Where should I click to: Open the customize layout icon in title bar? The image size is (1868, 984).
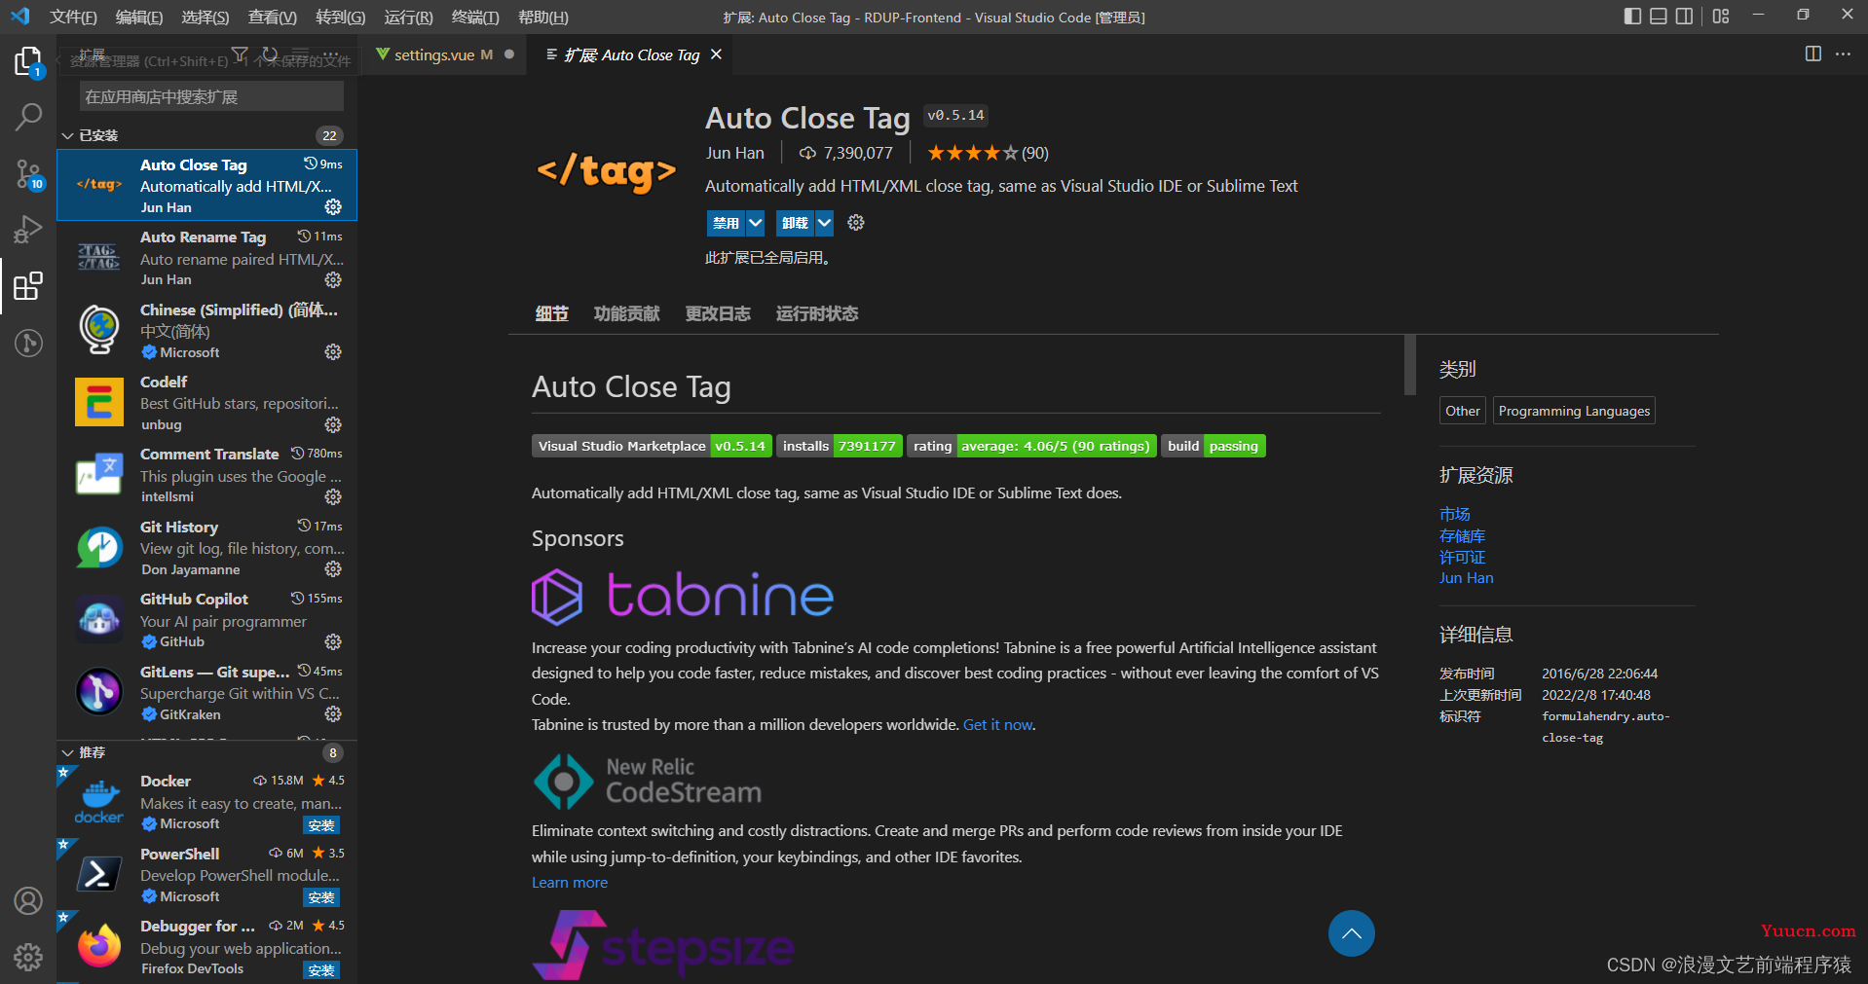pyautogui.click(x=1721, y=17)
